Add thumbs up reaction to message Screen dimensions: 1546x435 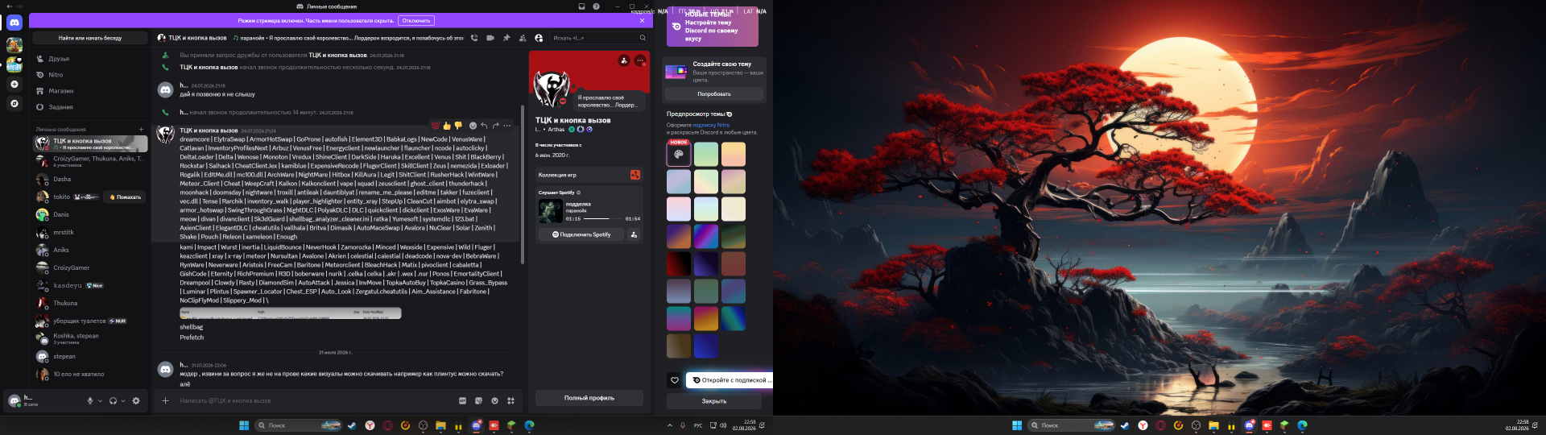tap(447, 126)
